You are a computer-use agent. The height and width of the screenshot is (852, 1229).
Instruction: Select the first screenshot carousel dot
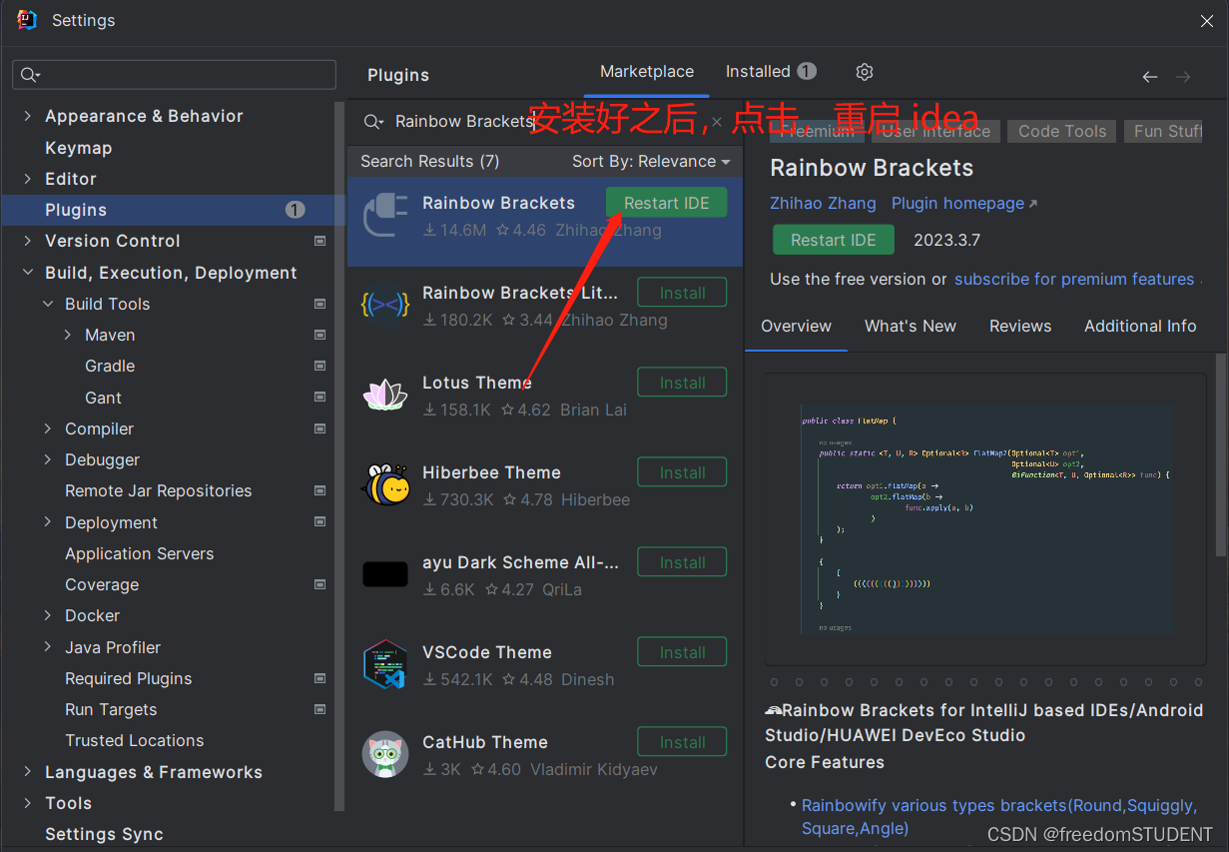coord(774,683)
